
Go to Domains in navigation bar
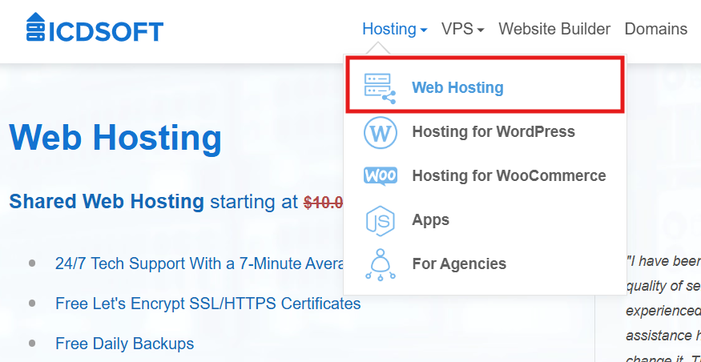pos(656,29)
